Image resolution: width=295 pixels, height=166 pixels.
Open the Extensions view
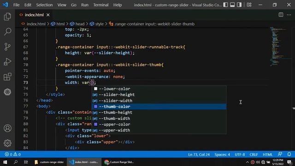[7, 77]
